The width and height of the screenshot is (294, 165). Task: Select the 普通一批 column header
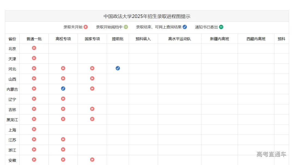(x=34, y=39)
